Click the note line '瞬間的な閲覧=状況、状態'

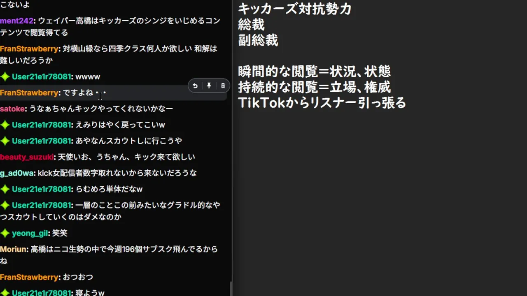pyautogui.click(x=314, y=72)
